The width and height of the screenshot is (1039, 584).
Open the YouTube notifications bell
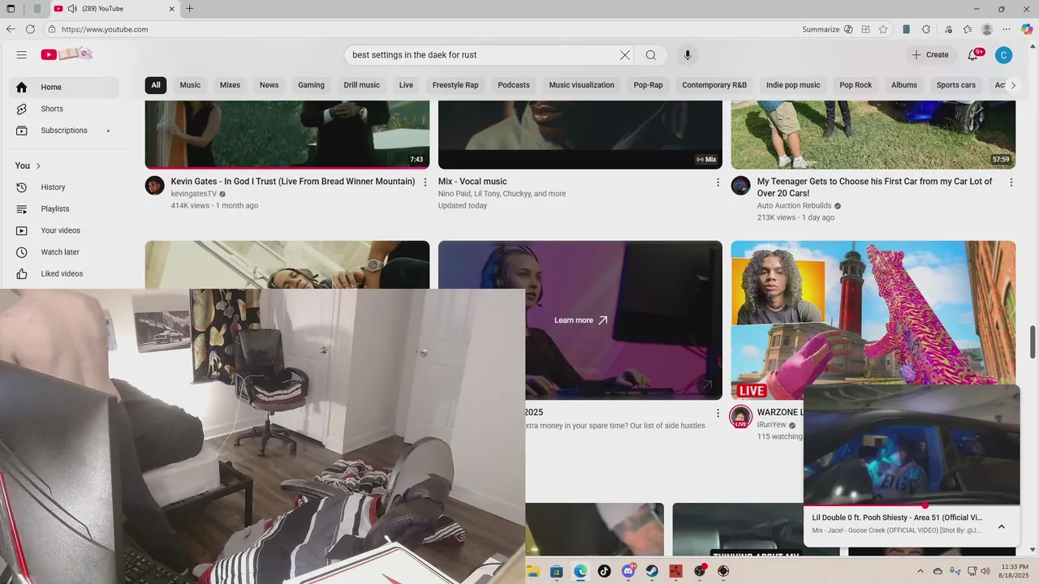(973, 55)
